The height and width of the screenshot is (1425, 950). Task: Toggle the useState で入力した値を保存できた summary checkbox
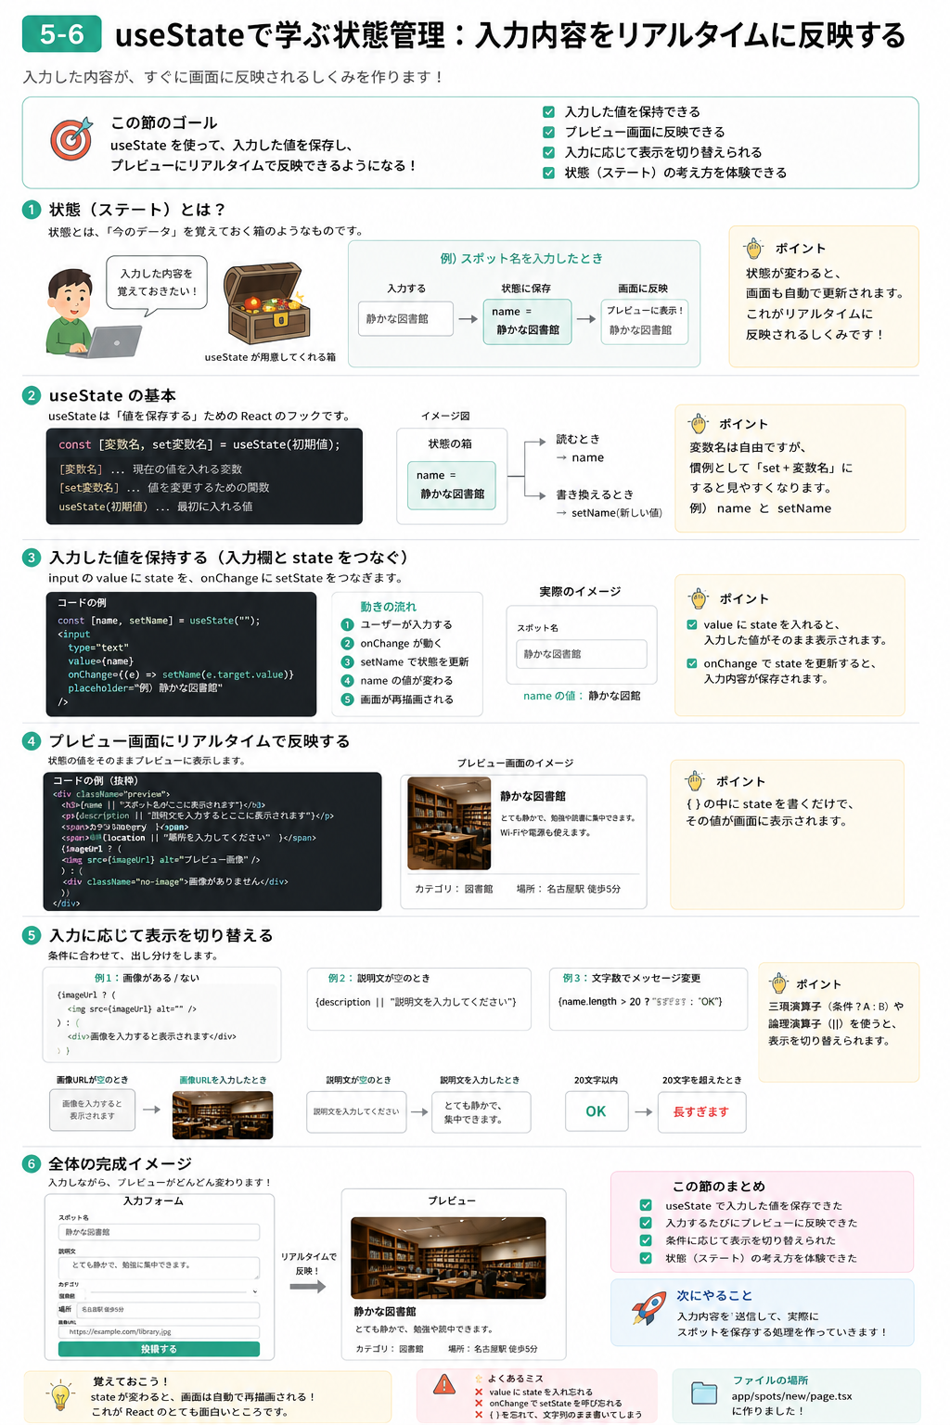coord(646,1205)
